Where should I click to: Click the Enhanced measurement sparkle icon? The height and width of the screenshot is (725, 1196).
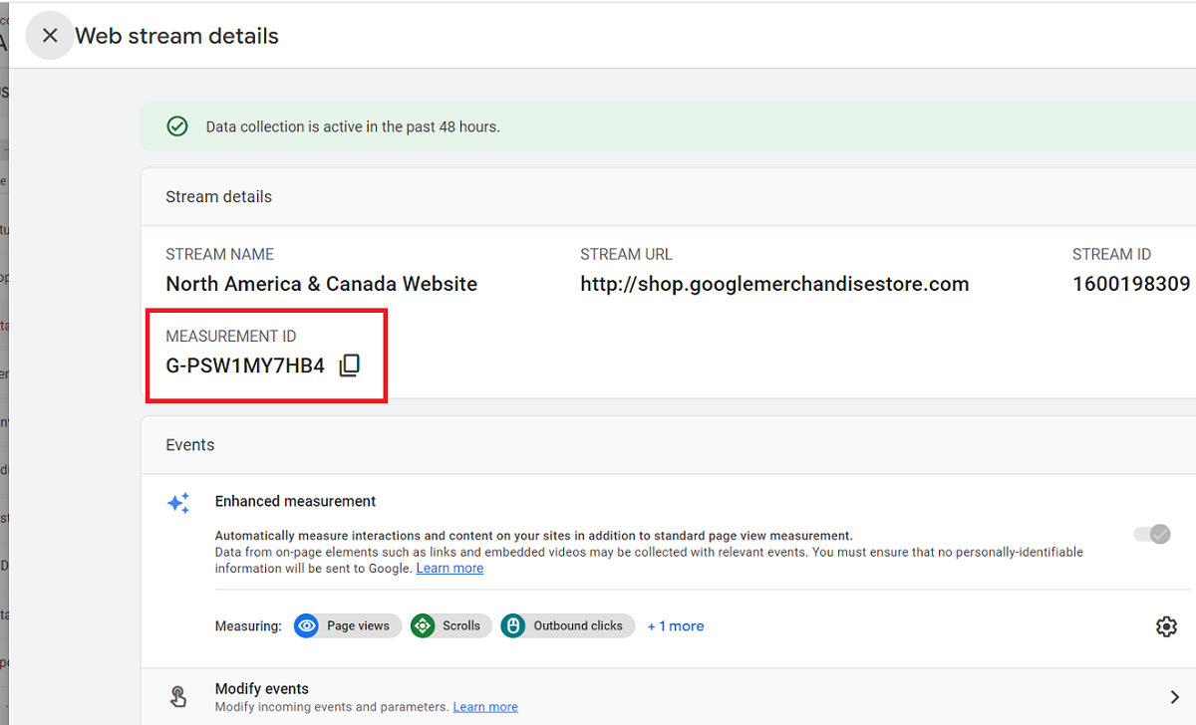pos(178,503)
